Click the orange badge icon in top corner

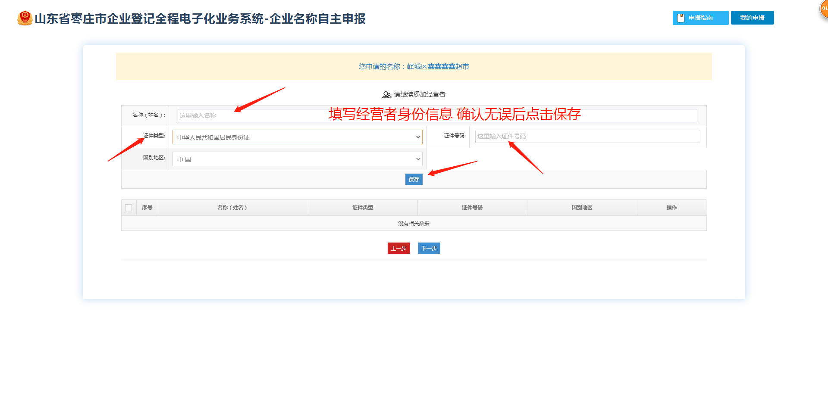coord(824,9)
